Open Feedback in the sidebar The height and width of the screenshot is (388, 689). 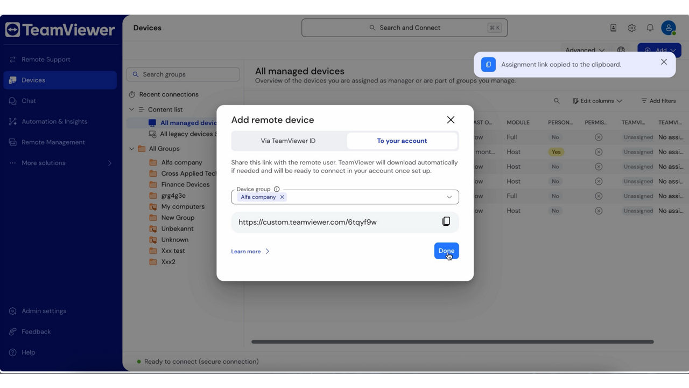[x=60, y=332]
